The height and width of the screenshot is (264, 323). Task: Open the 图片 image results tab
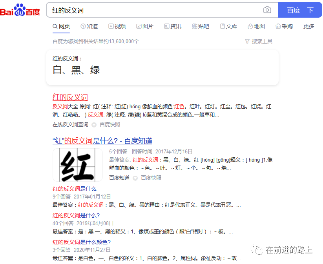(x=145, y=26)
